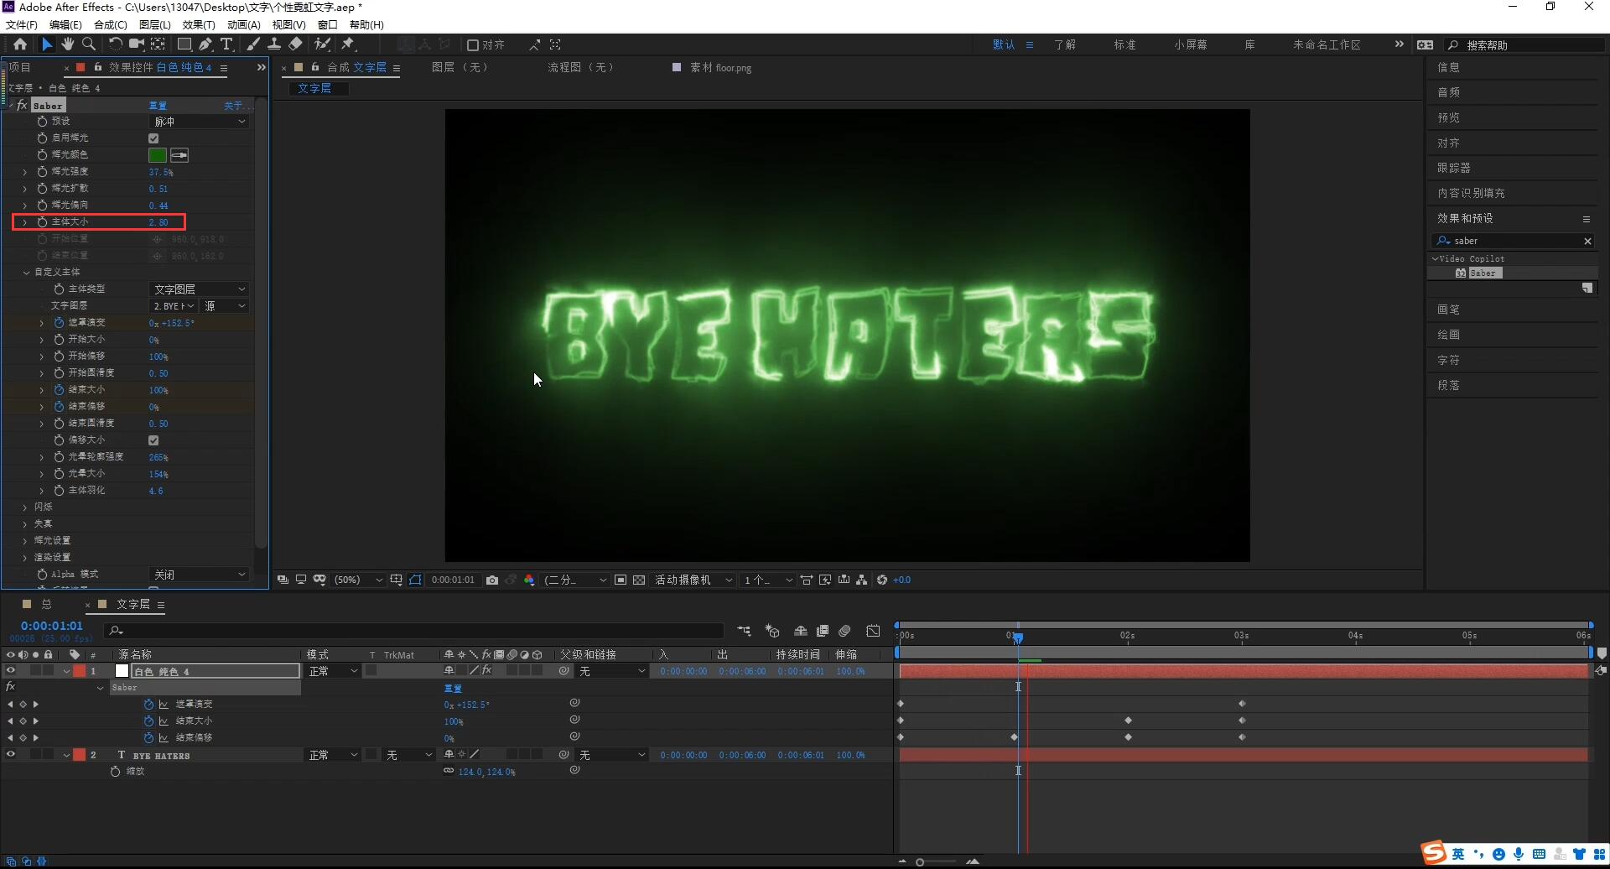Select the Rectangle shape tool
This screenshot has width=1610, height=869.
pos(184,44)
